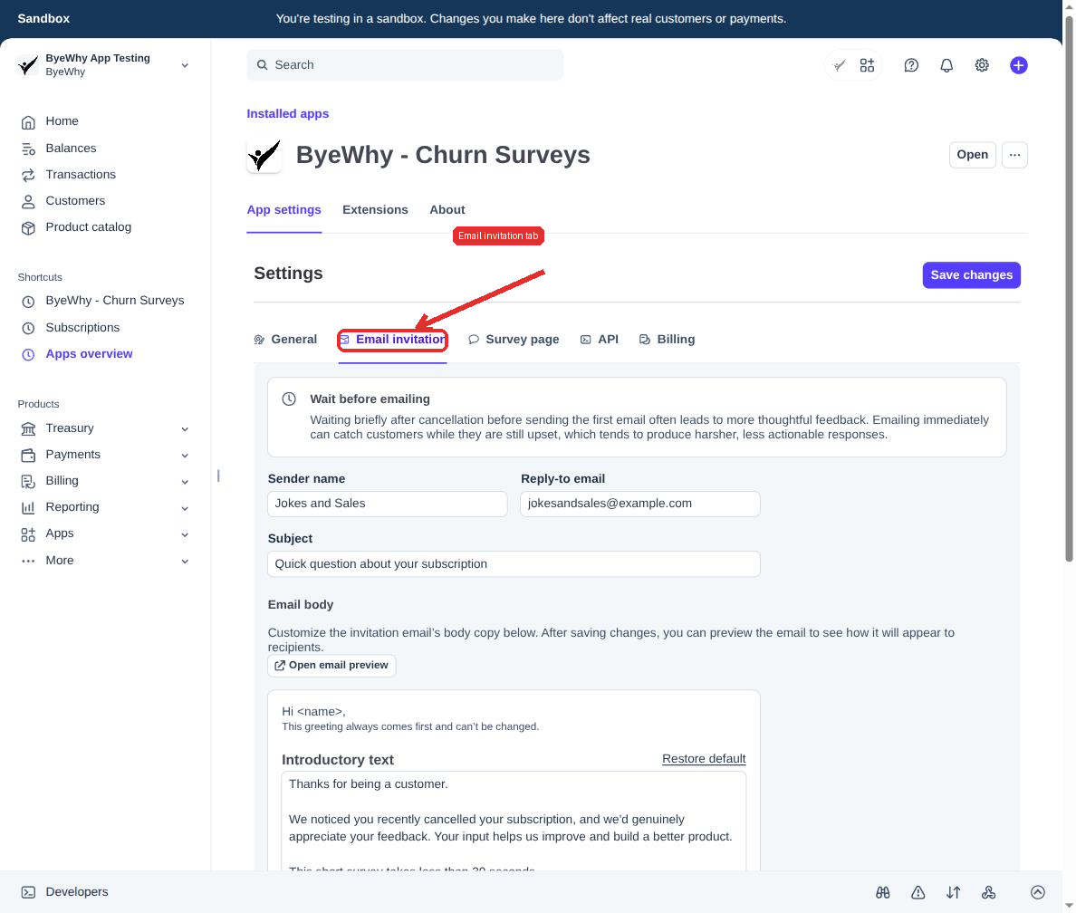Select the API settings tab

coord(600,340)
